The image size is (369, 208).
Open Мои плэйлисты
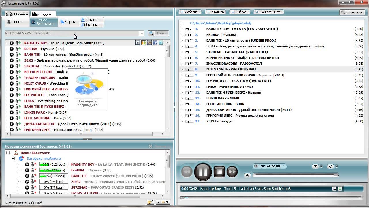(x=269, y=12)
